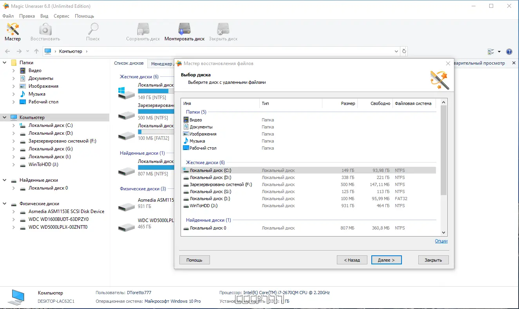Select Локальный диск (G:) in wizard list
The height and width of the screenshot is (309, 519).
[x=309, y=192]
